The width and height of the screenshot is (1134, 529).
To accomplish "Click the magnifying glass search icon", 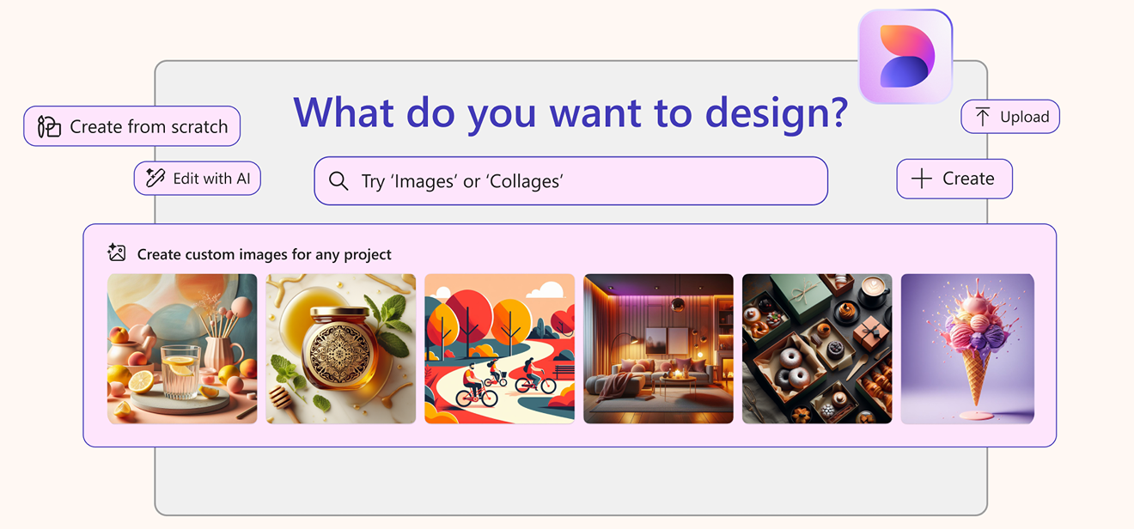I will 339,181.
